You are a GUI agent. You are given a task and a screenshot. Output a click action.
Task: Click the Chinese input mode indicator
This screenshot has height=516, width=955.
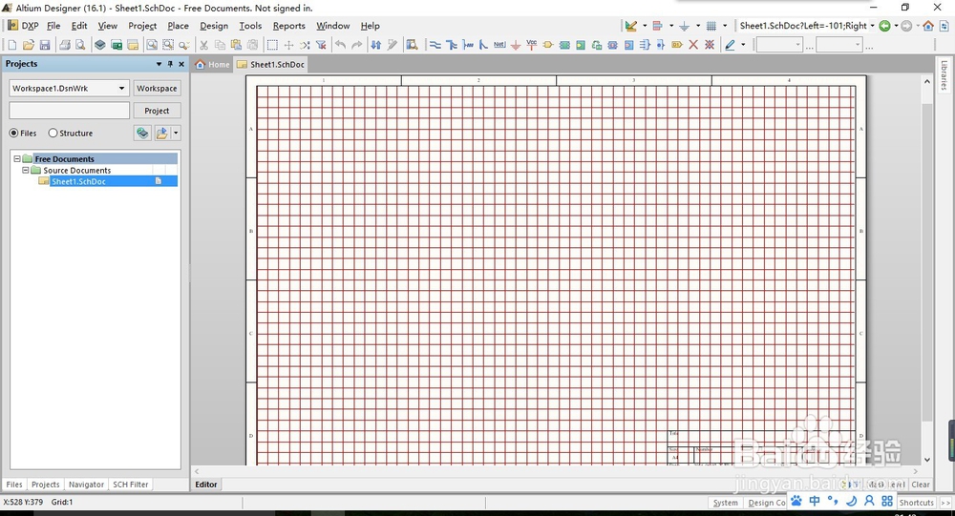(x=815, y=501)
